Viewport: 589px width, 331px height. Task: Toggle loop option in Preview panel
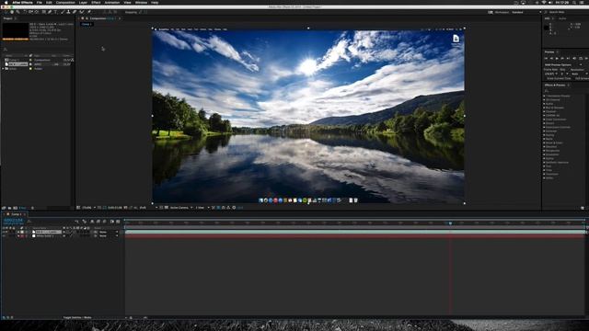pos(581,58)
